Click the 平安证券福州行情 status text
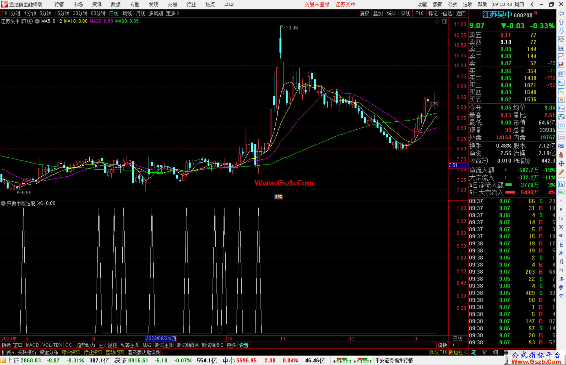Screen dimensions: 566x365 pos(394,361)
